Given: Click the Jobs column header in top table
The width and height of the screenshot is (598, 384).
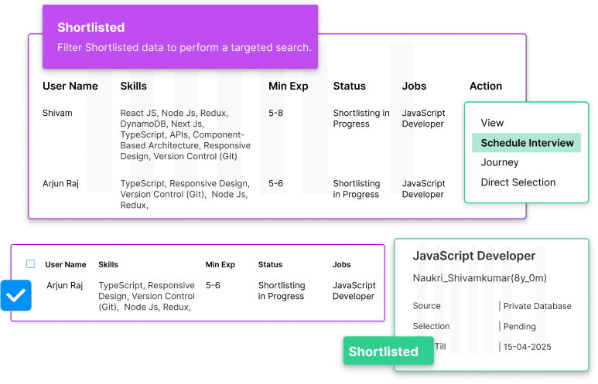Looking at the screenshot, I should point(415,86).
